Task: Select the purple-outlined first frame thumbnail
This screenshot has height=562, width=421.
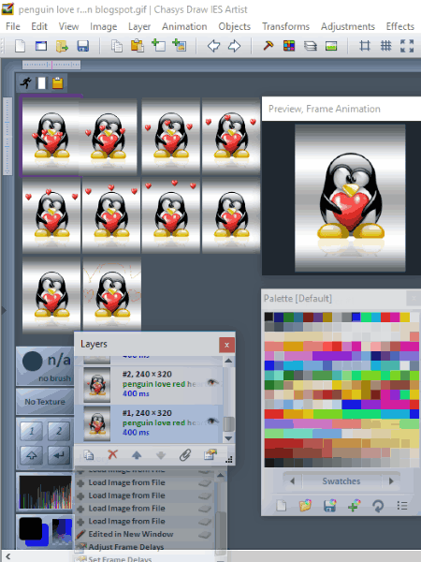Action: pyautogui.click(x=51, y=136)
